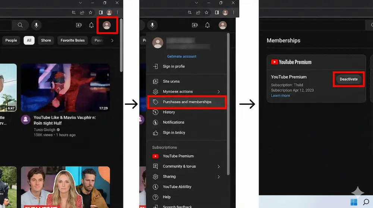This screenshot has height=208, width=373.
Task: Open Create video icon in left window
Action: (79, 25)
